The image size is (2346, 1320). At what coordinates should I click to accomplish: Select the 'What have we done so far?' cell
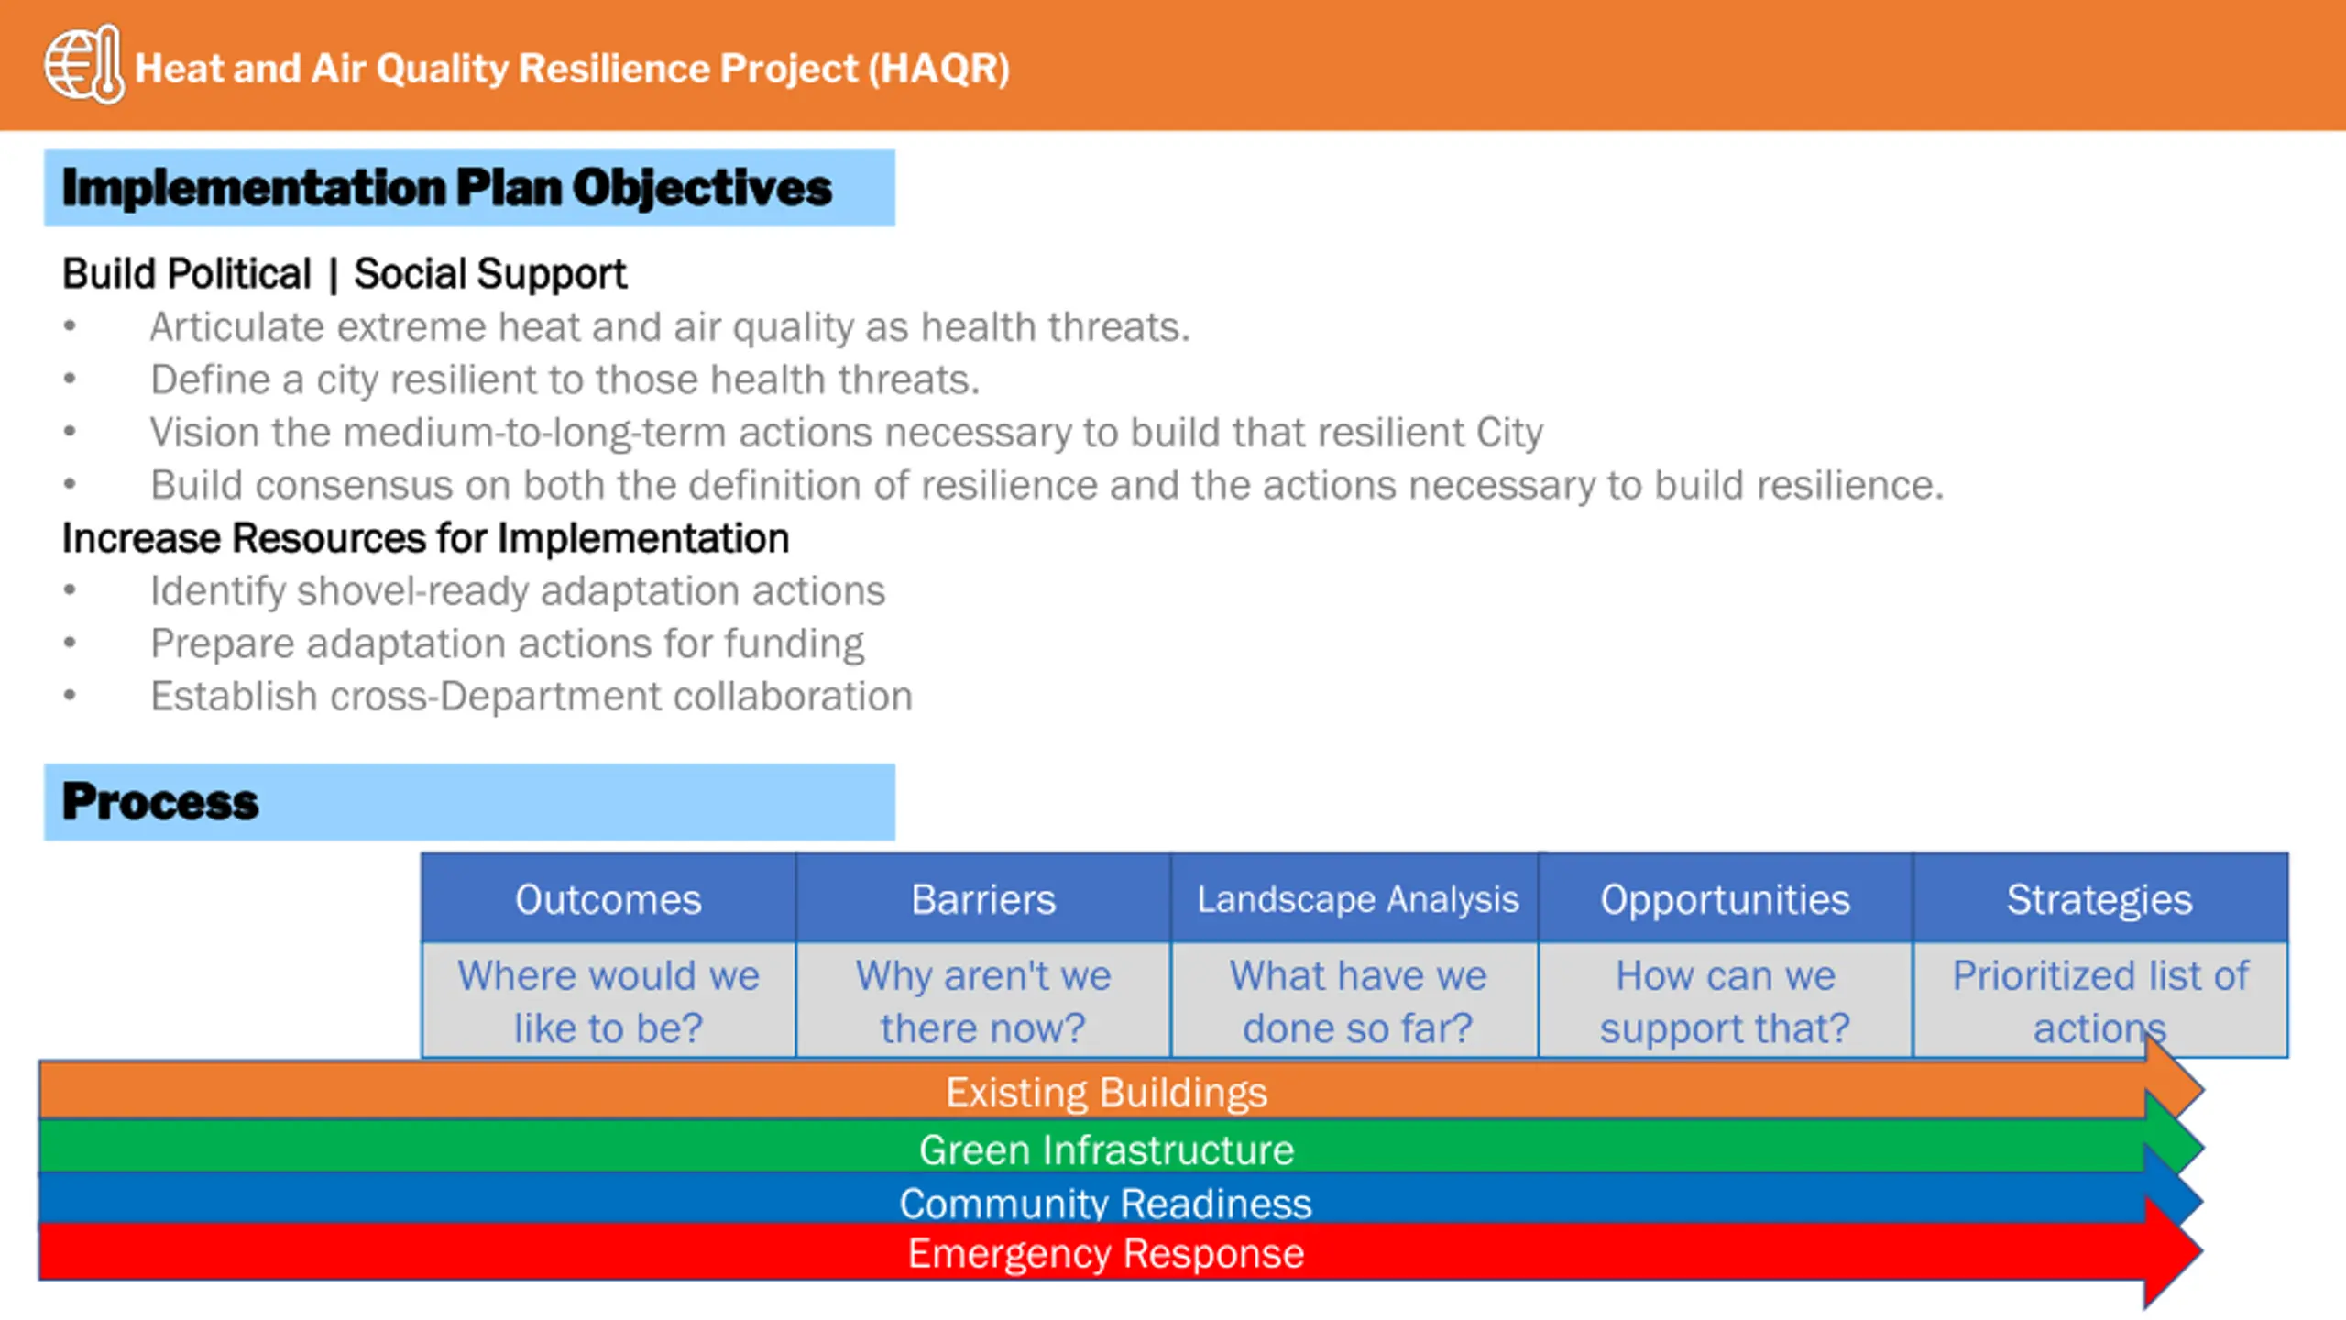point(1355,1000)
